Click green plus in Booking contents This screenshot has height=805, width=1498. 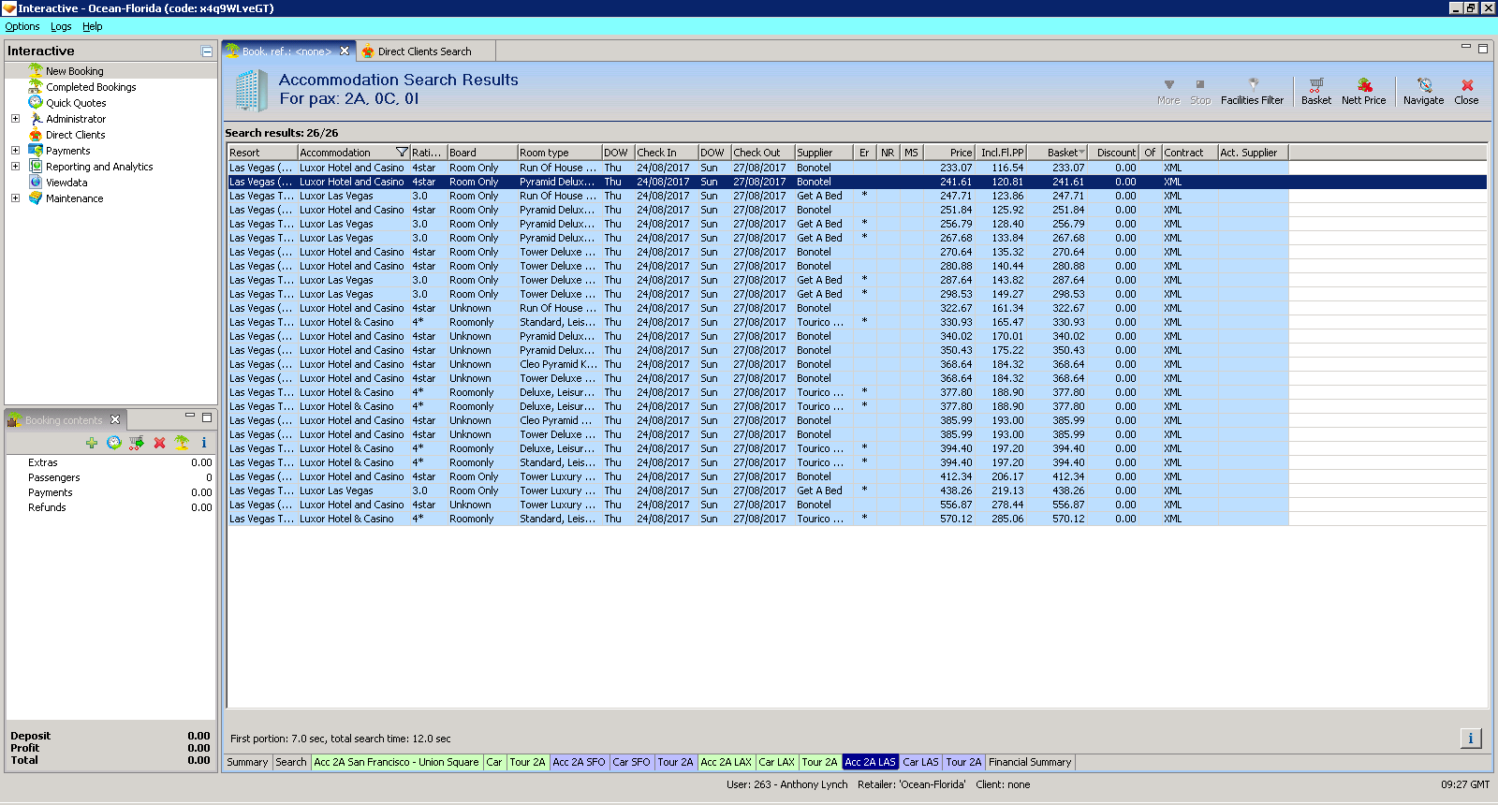[91, 443]
